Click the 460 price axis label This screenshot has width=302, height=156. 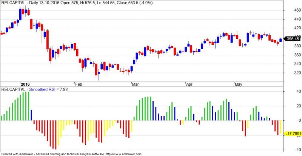click(x=297, y=10)
